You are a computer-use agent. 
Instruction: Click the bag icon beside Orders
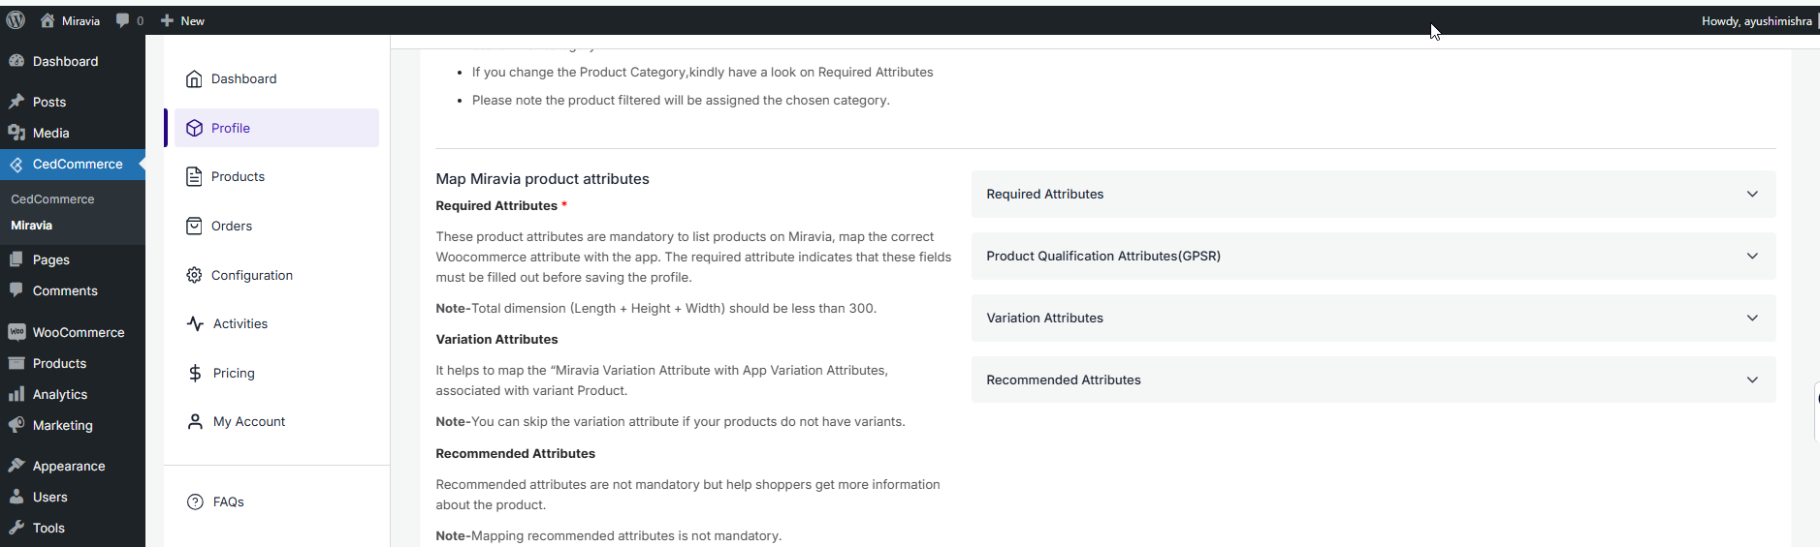coord(194,226)
